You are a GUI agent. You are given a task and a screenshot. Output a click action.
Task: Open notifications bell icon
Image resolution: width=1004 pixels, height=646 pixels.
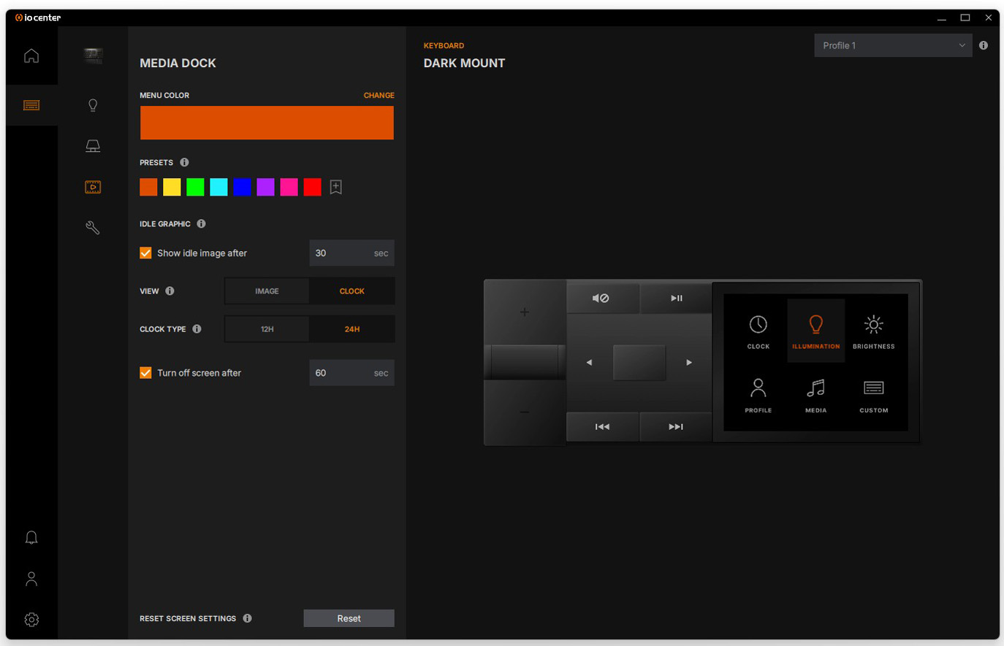tap(31, 538)
